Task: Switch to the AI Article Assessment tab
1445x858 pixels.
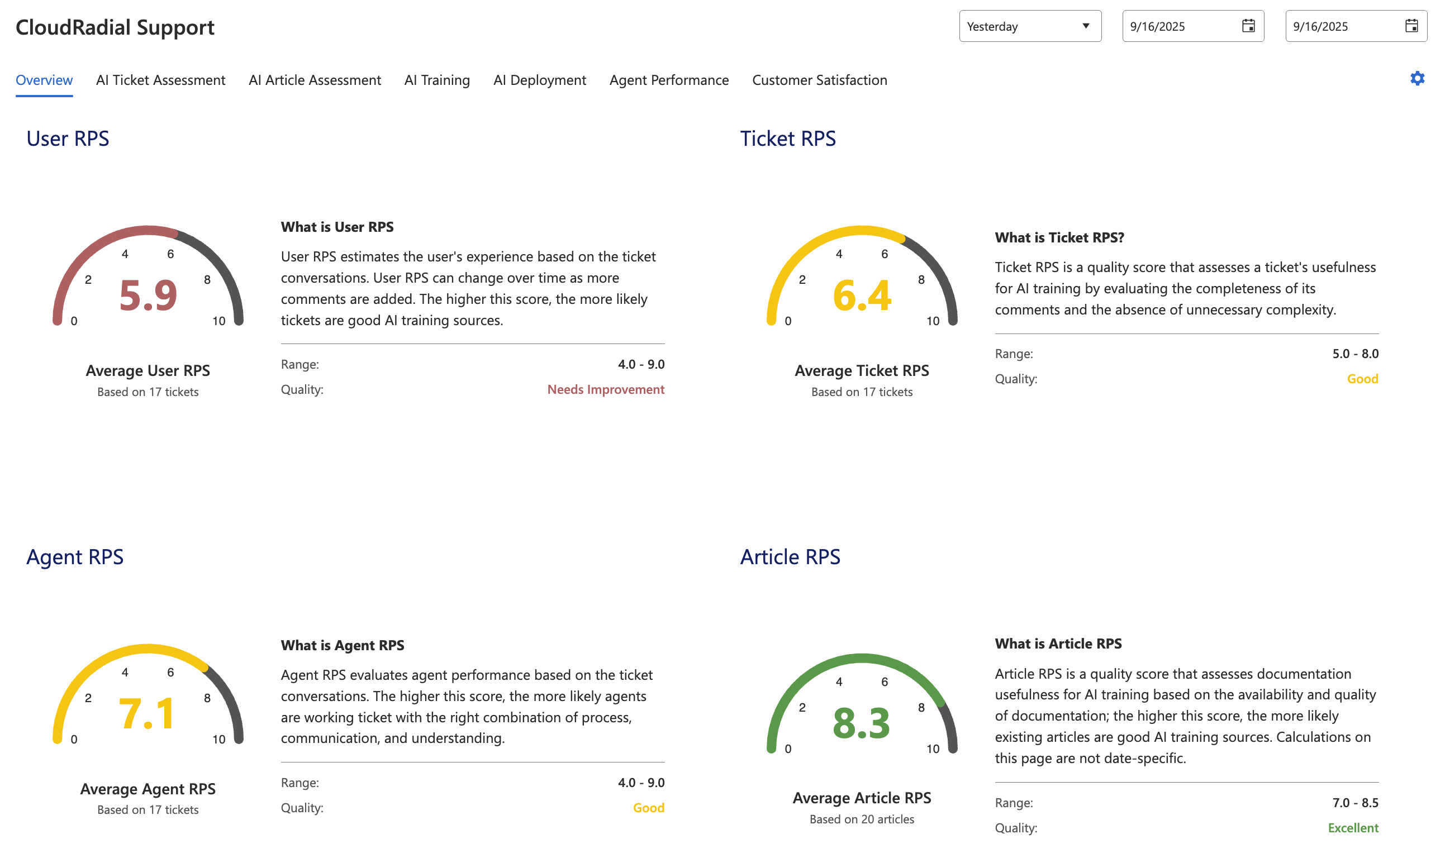Action: pos(315,80)
